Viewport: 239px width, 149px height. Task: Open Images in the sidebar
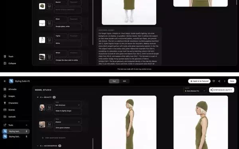click(9, 96)
